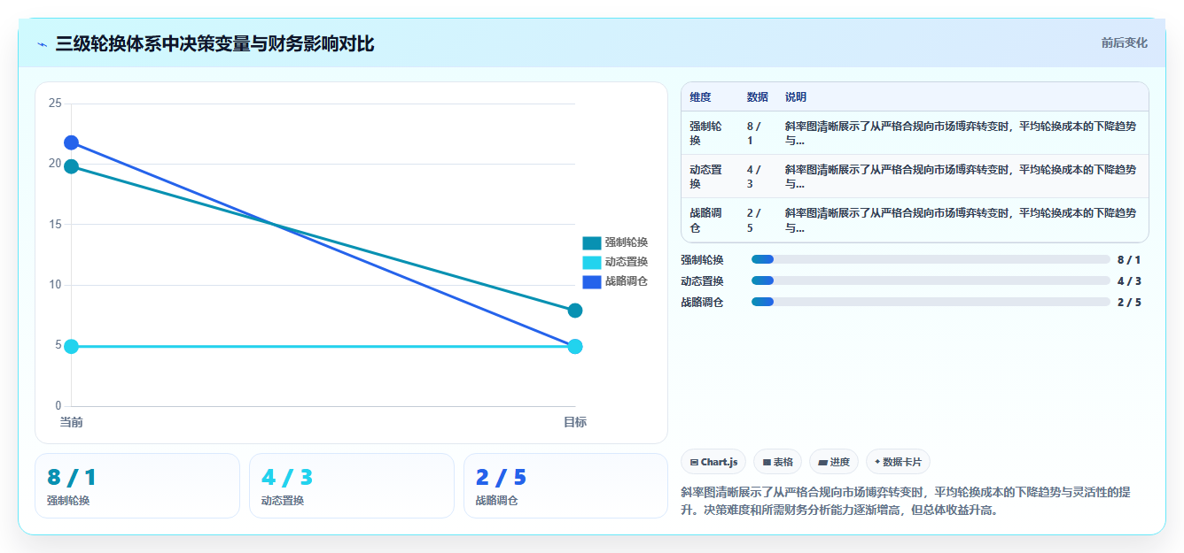The width and height of the screenshot is (1184, 553).
Task: Click the 动态置换 data point at 当前
Action: tap(72, 346)
